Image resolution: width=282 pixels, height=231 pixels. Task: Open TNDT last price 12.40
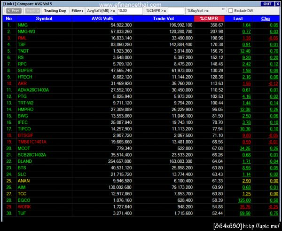click(245, 51)
